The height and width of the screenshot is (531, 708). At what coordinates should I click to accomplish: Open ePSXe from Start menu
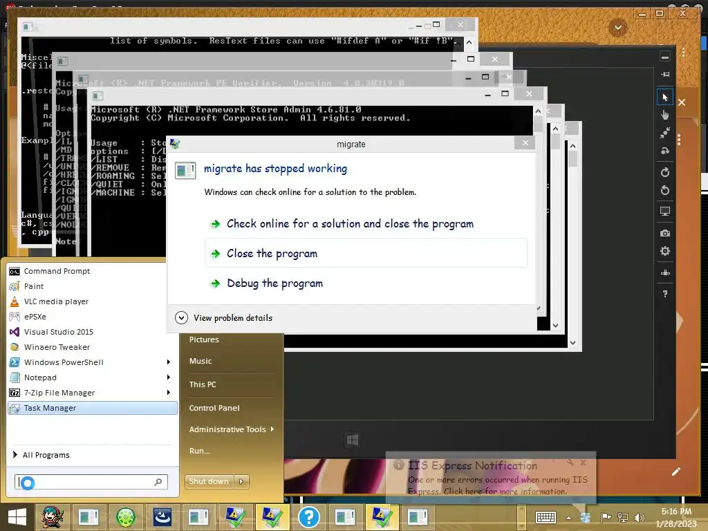point(93,317)
